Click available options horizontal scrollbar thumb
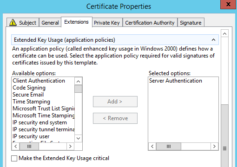 (29, 146)
